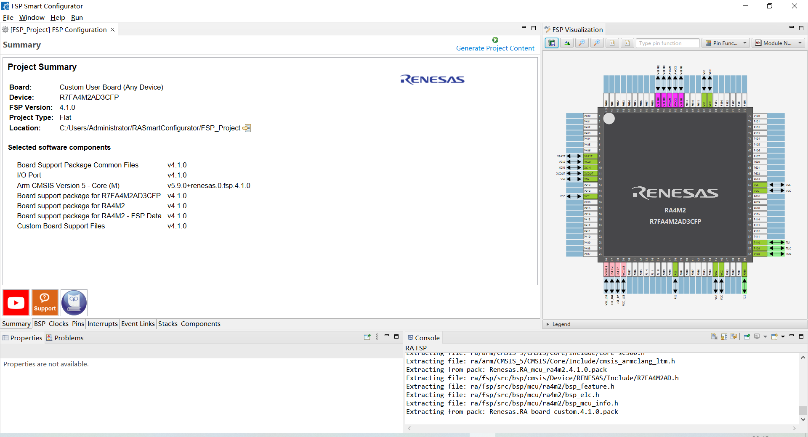Click the Display Selected Console icon
Image resolution: width=808 pixels, height=437 pixels.
757,336
